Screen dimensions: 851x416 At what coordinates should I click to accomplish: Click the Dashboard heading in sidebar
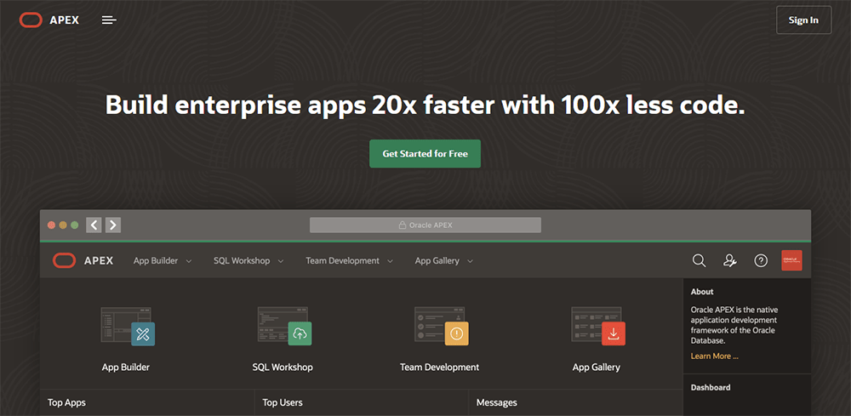(x=711, y=387)
